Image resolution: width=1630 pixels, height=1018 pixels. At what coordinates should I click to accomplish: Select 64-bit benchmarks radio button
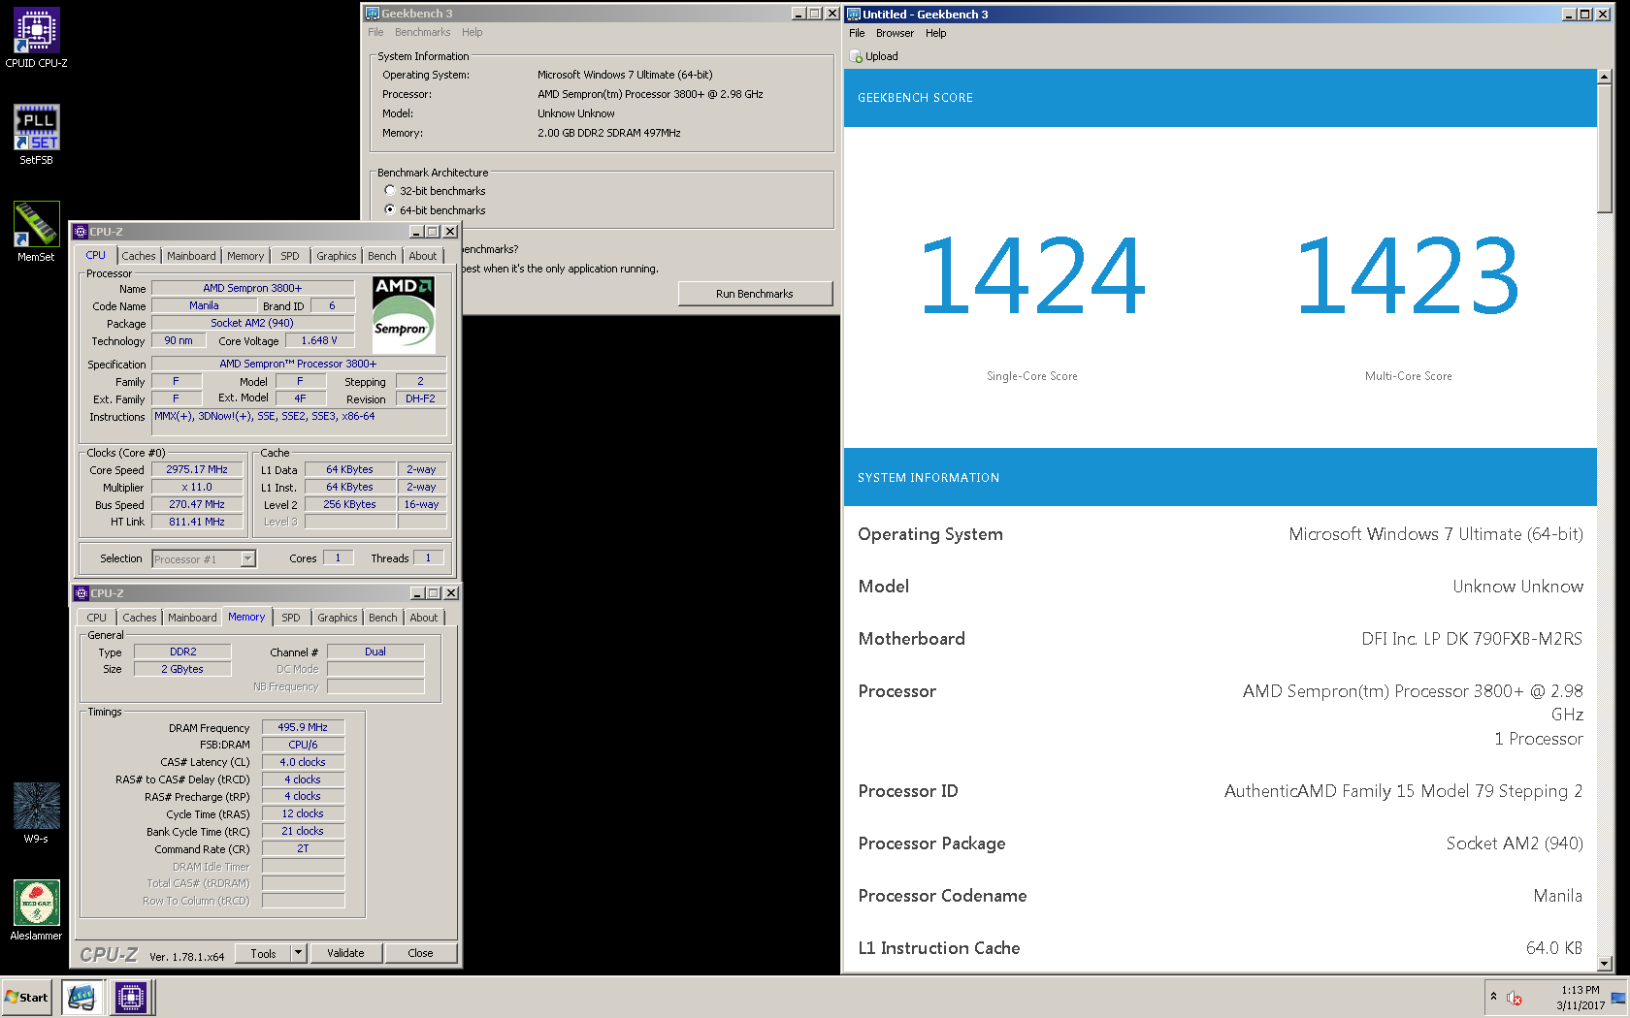390,209
